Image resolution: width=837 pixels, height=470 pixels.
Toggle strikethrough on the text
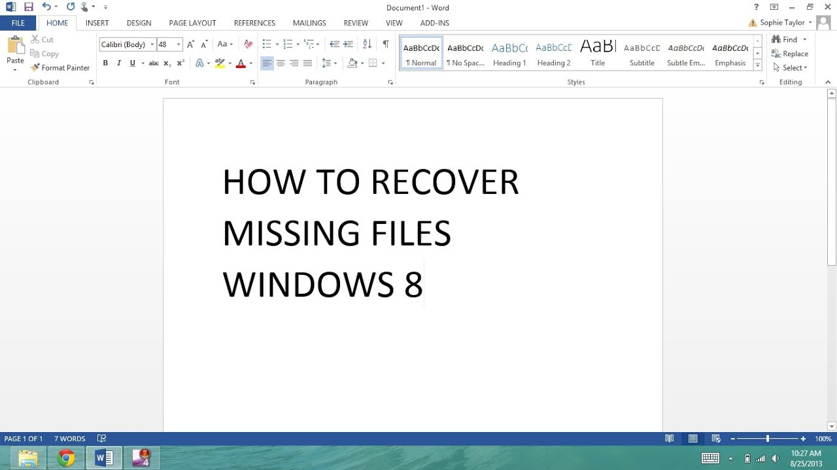[x=154, y=63]
